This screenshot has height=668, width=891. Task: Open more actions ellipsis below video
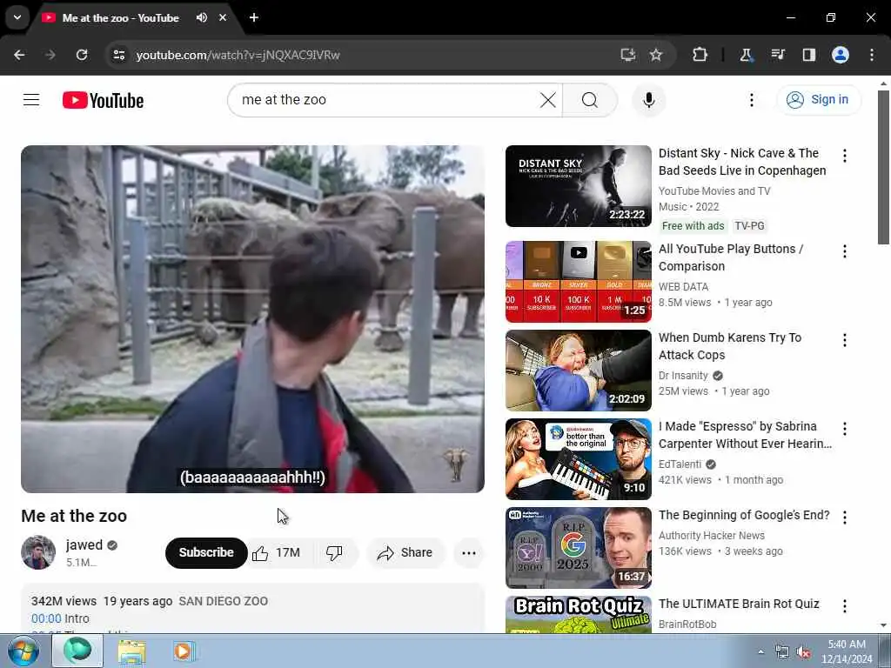[x=469, y=552]
